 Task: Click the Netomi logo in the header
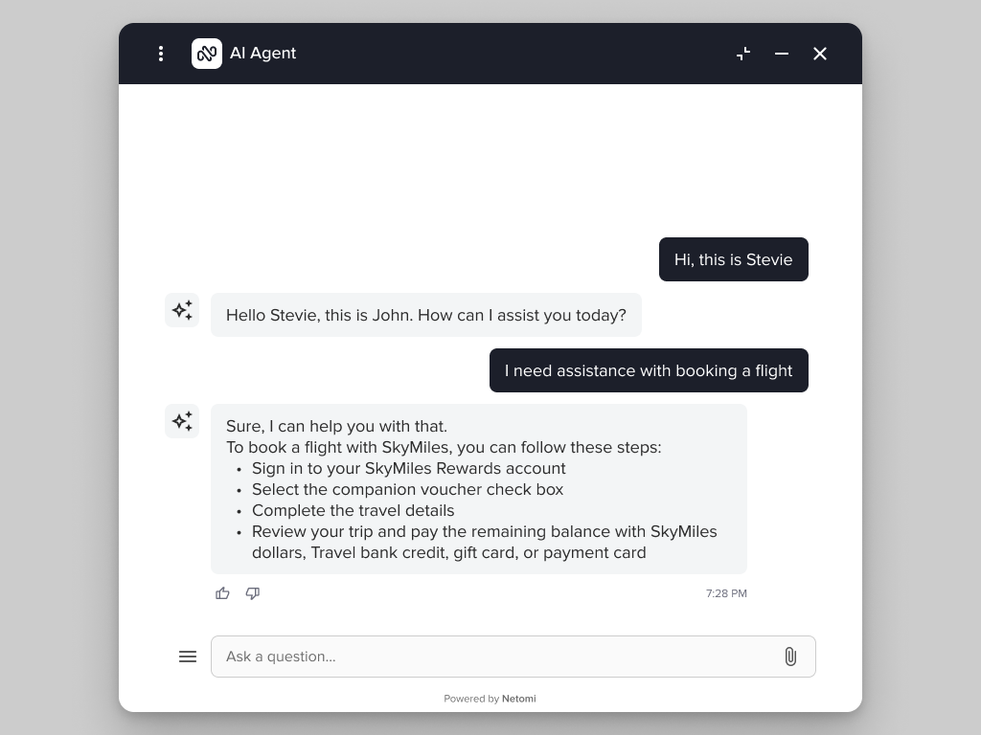206,54
